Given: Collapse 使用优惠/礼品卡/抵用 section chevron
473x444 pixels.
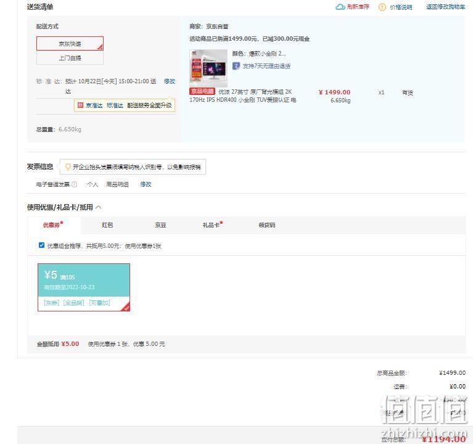Looking at the screenshot, I should (99, 207).
